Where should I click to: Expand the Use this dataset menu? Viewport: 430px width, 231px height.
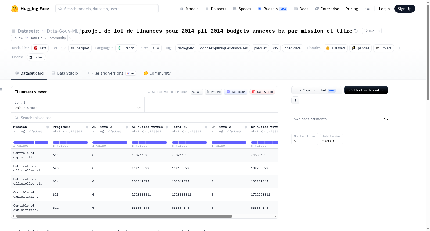(366, 90)
